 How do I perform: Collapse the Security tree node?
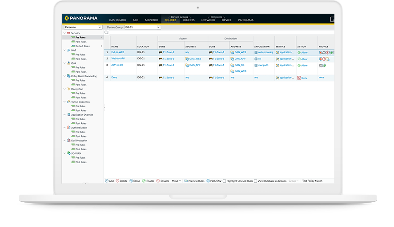coord(64,33)
